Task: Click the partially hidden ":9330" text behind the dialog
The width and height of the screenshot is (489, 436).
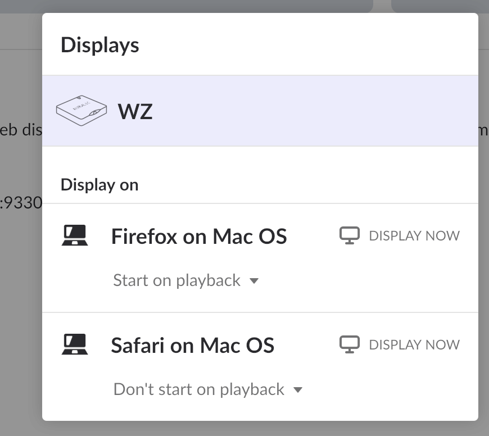Action: click(21, 203)
